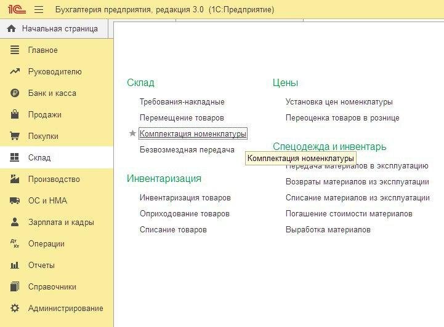Click the Склад group heading
Screen dimensions: 444x327
(x=140, y=82)
